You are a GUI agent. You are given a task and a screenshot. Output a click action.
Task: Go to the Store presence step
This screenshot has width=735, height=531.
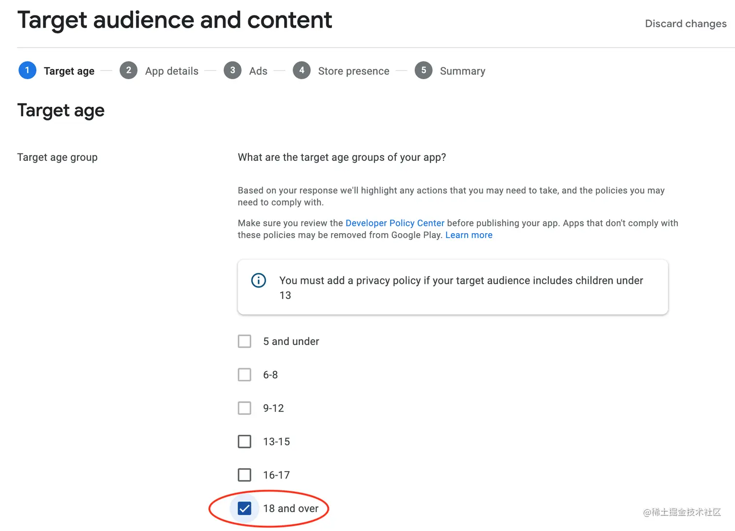[x=353, y=71]
